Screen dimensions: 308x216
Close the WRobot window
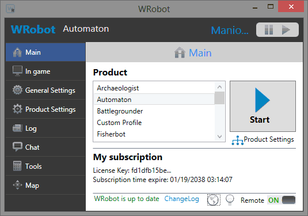click(x=291, y=7)
